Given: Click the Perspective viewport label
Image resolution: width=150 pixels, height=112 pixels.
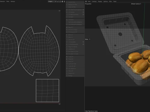Looking at the screenshot, I should tap(88, 4).
